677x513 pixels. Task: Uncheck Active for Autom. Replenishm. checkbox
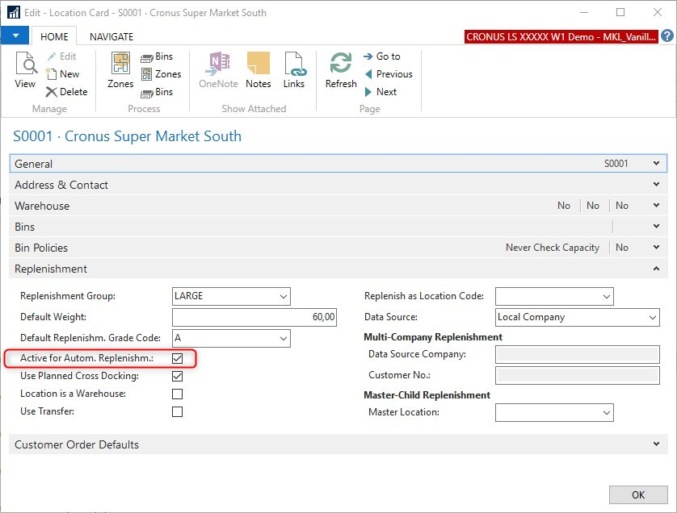pyautogui.click(x=178, y=358)
